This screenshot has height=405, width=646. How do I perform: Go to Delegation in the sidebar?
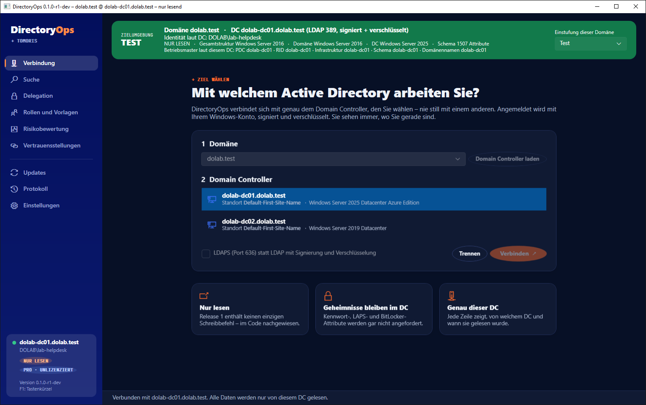51,96
